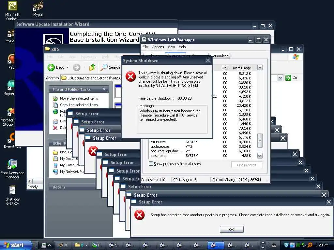
Task: Click the Back arrow in x86 window
Action: (55, 67)
